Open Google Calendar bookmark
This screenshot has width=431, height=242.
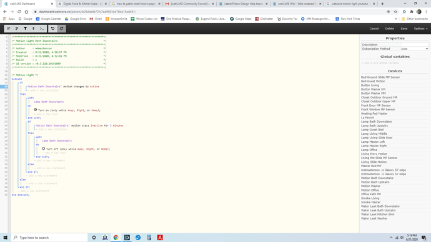point(49,19)
